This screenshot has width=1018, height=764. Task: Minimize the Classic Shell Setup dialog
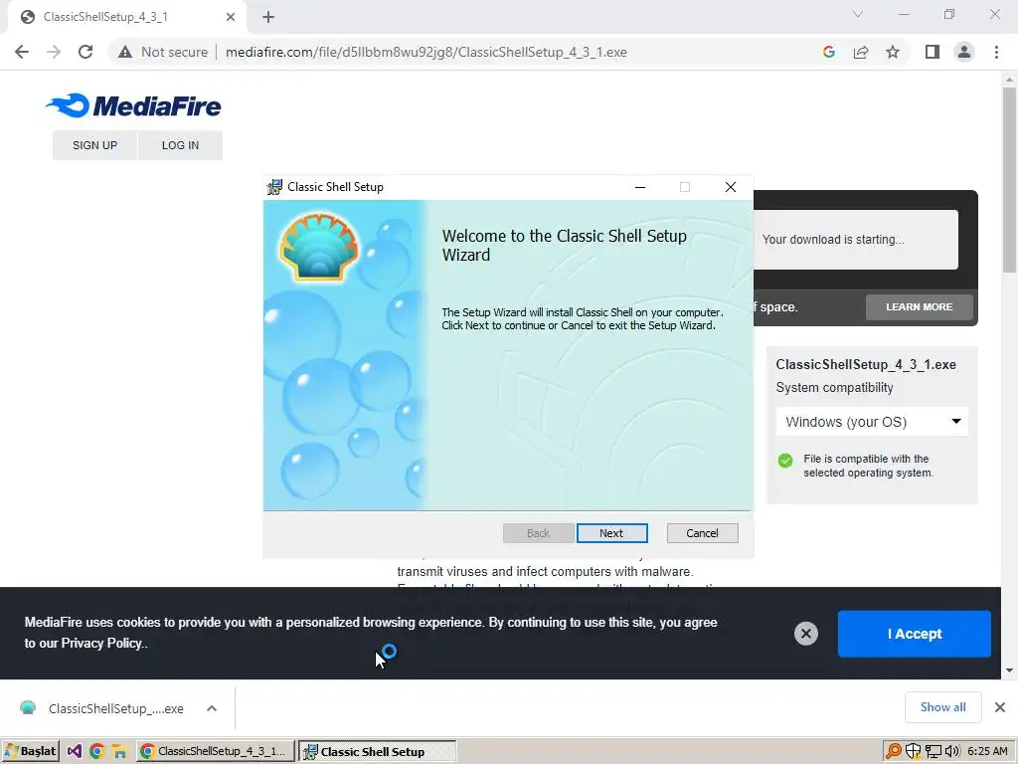[x=640, y=187]
